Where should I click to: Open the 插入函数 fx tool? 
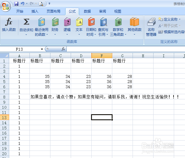coord(9,25)
